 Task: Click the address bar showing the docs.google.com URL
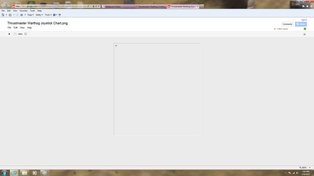(x=51, y=6)
